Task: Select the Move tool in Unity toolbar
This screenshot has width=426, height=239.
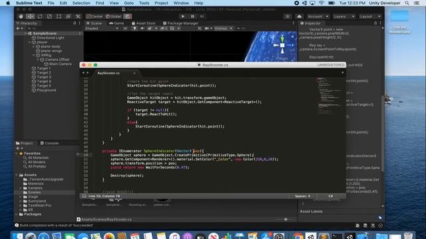Action: click(30, 16)
